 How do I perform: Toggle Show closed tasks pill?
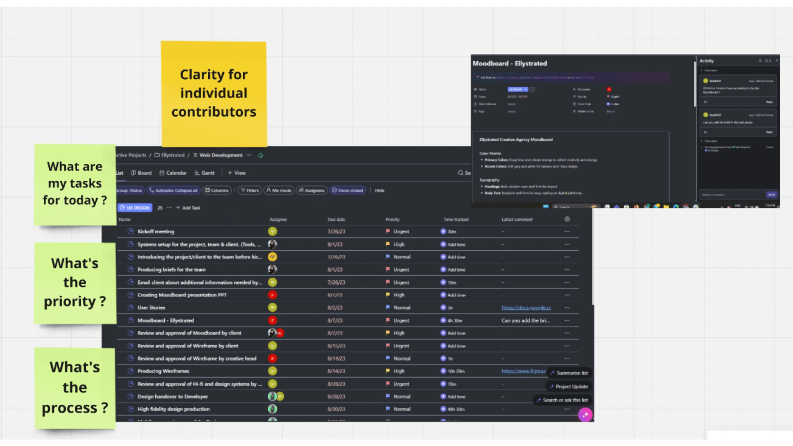tap(347, 190)
